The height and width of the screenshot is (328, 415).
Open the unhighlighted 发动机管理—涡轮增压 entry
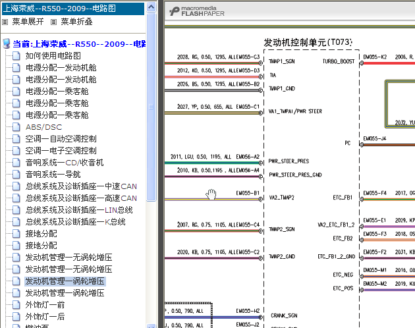click(x=65, y=293)
